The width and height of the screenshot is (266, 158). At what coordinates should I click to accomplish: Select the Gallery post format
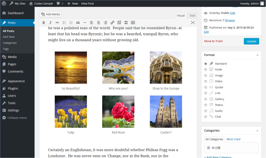coord(206,99)
